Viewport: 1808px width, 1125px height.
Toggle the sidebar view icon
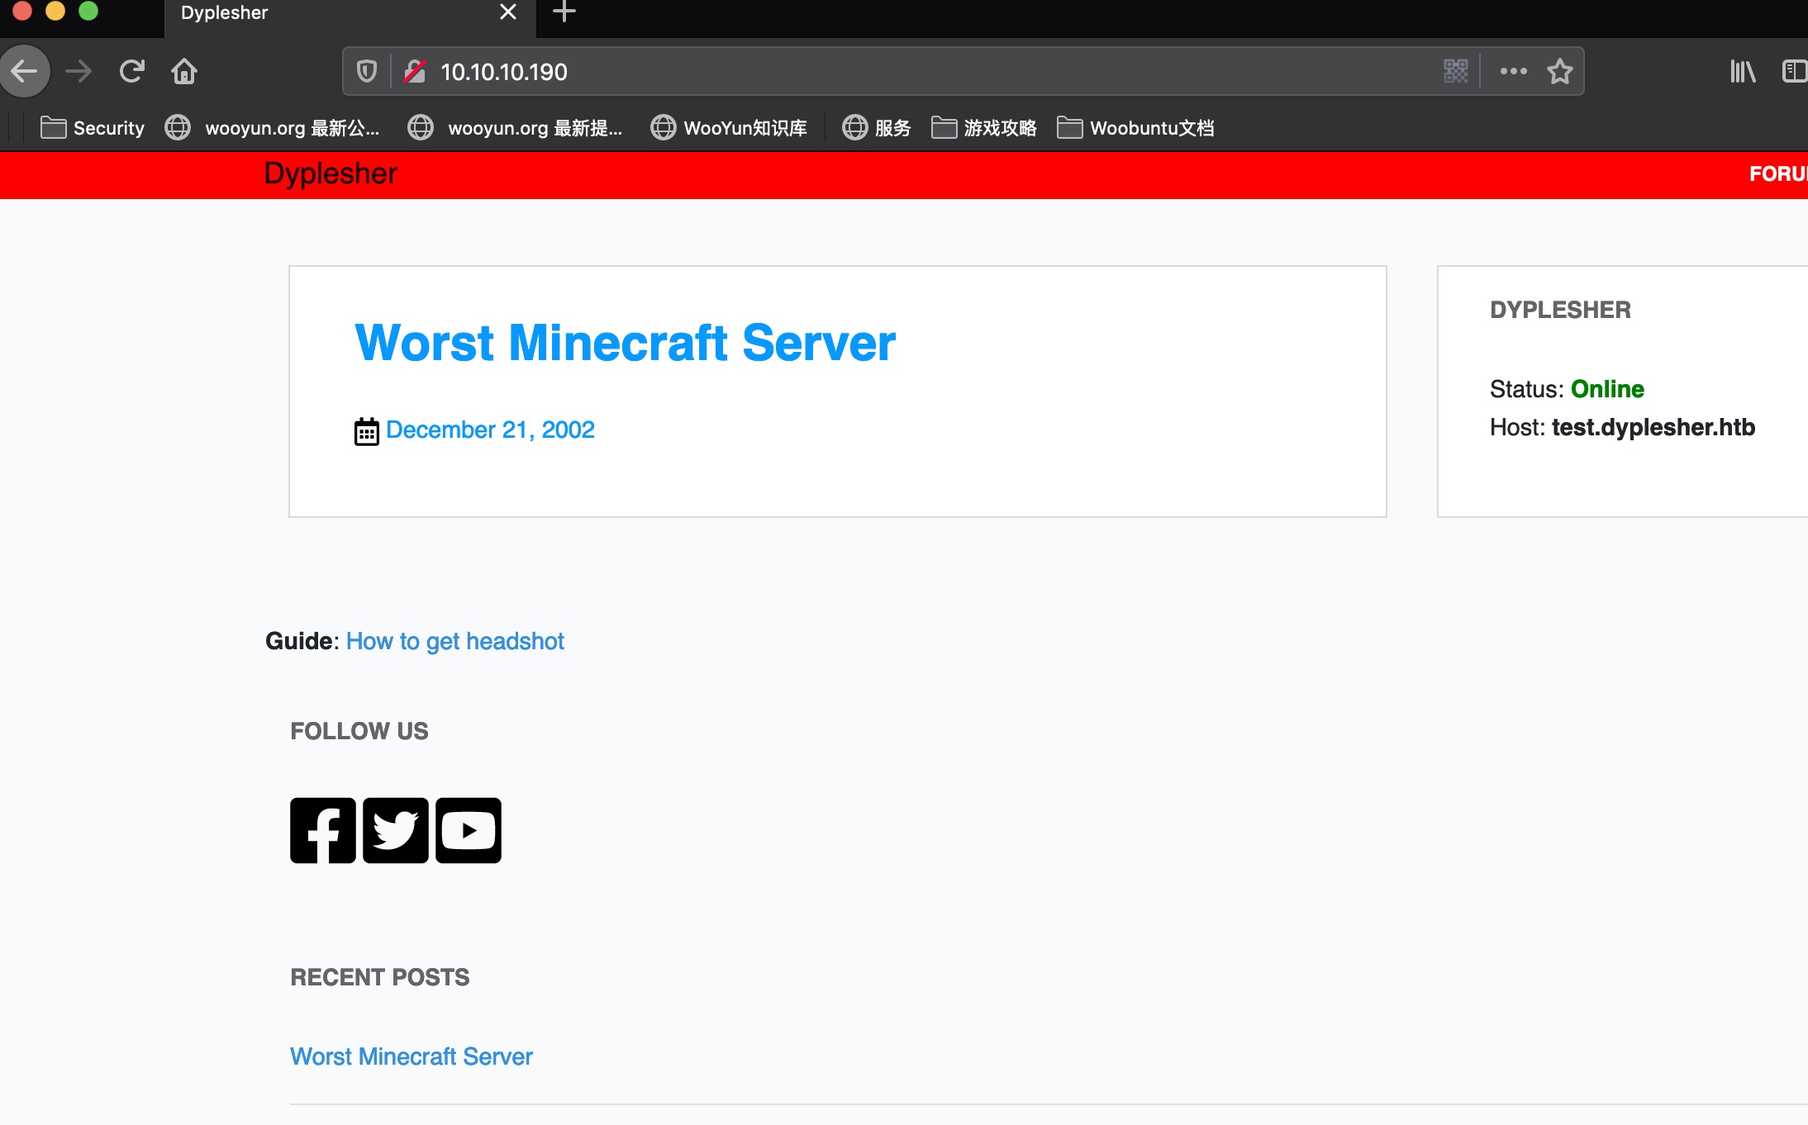pyautogui.click(x=1794, y=72)
